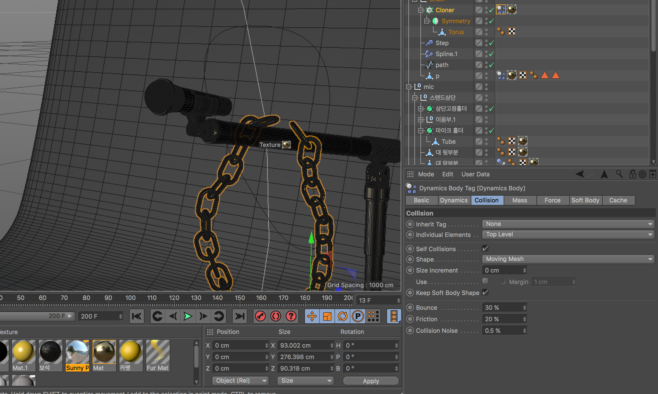Click the Apply button

371,381
